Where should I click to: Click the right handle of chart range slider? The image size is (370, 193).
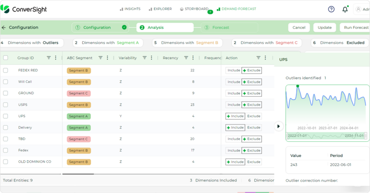[x=366, y=136]
